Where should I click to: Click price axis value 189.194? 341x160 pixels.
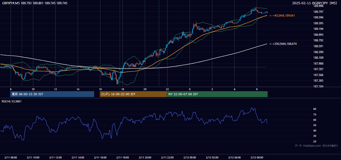pyautogui.click(x=318, y=29)
